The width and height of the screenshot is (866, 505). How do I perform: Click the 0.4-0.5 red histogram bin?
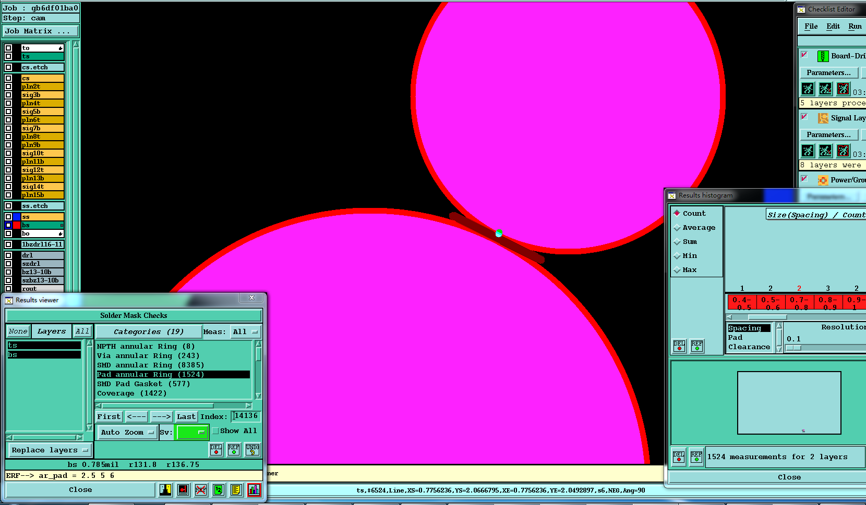coord(742,303)
